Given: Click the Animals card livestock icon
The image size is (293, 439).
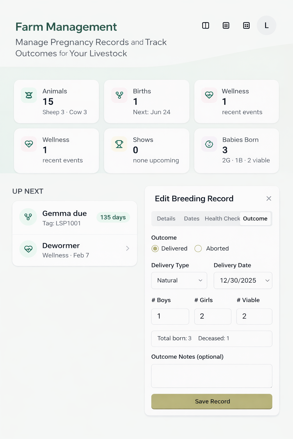Looking at the screenshot, I should [x=29, y=95].
